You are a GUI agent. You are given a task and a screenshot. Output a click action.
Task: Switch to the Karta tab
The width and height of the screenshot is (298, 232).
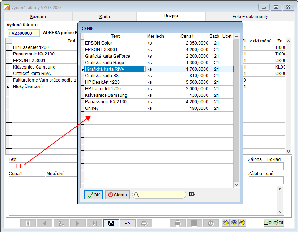(x=105, y=17)
